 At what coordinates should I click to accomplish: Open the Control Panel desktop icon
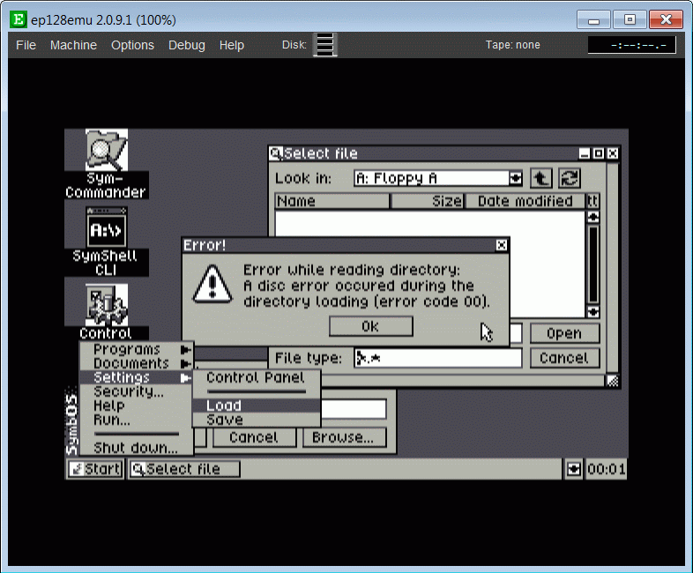tap(106, 305)
